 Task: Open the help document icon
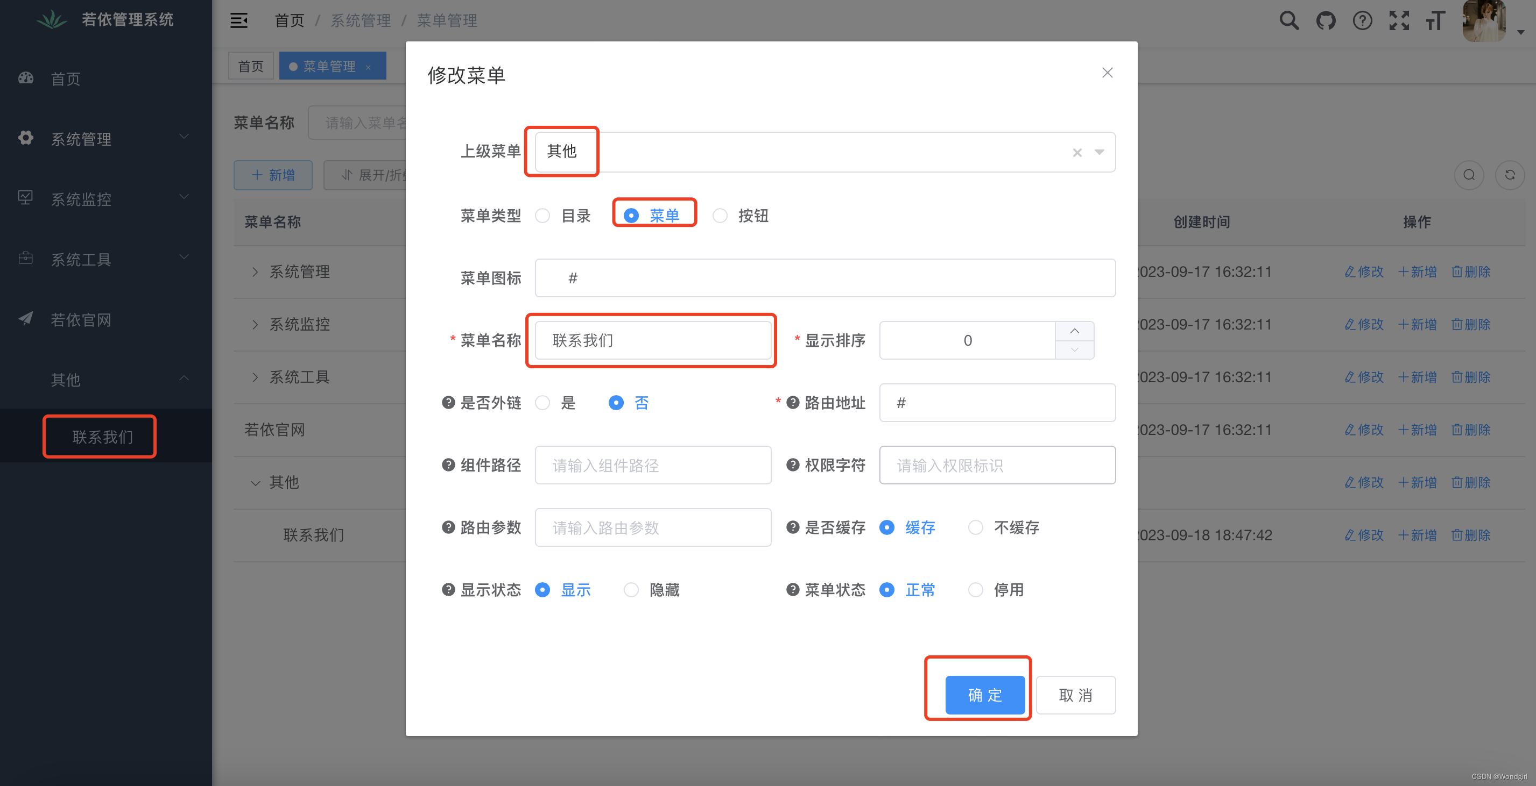point(1363,21)
